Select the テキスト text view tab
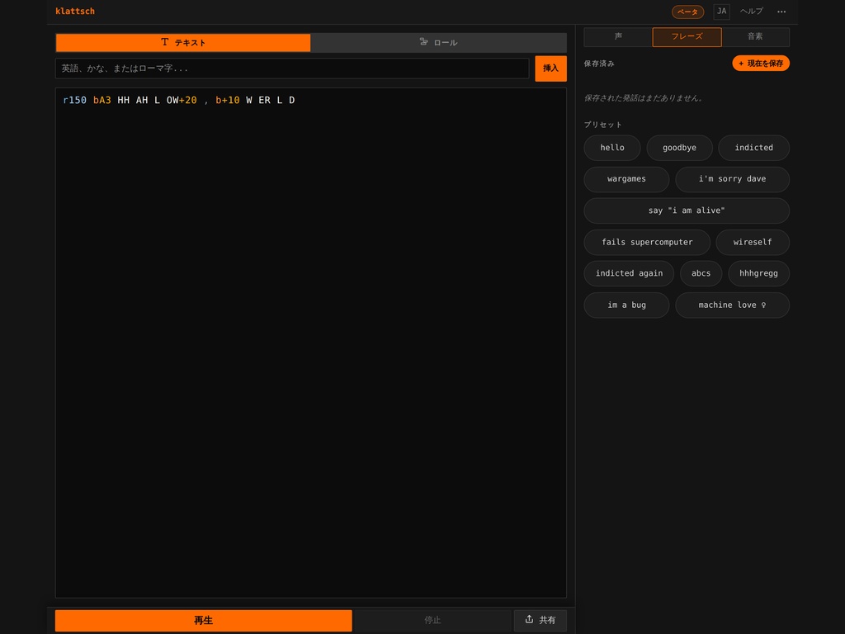Viewport: 845px width, 634px height. click(183, 43)
